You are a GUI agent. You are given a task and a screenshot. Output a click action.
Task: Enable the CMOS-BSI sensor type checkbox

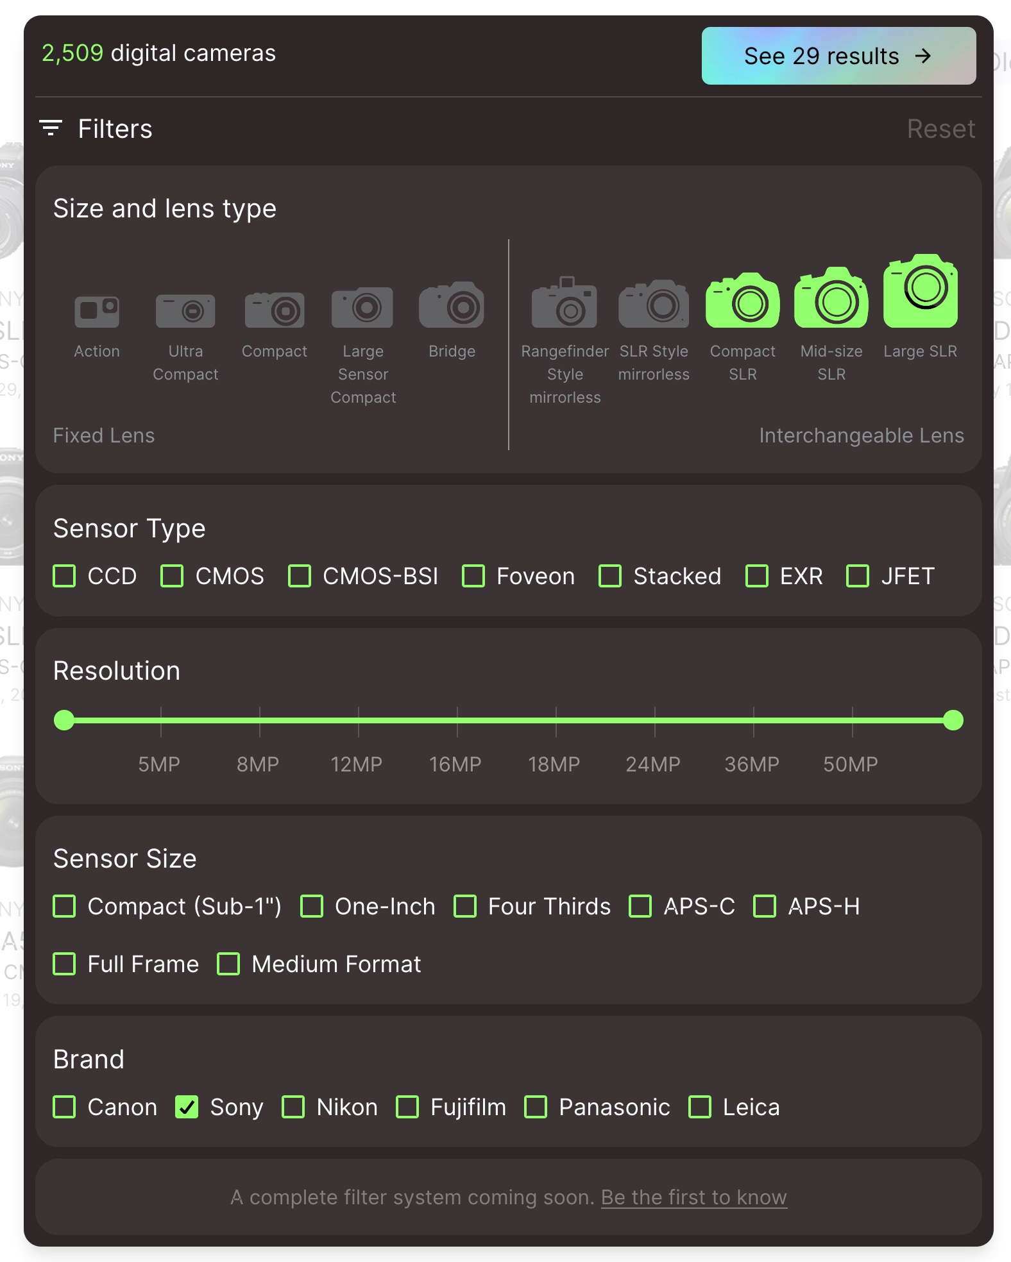(300, 576)
